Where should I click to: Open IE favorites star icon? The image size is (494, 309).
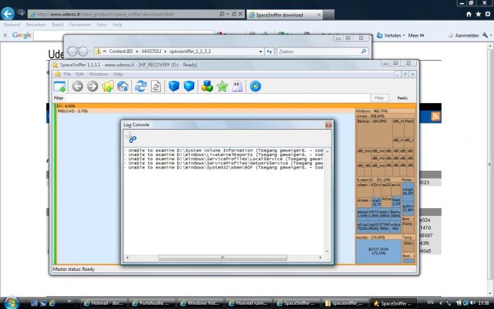coord(478,14)
